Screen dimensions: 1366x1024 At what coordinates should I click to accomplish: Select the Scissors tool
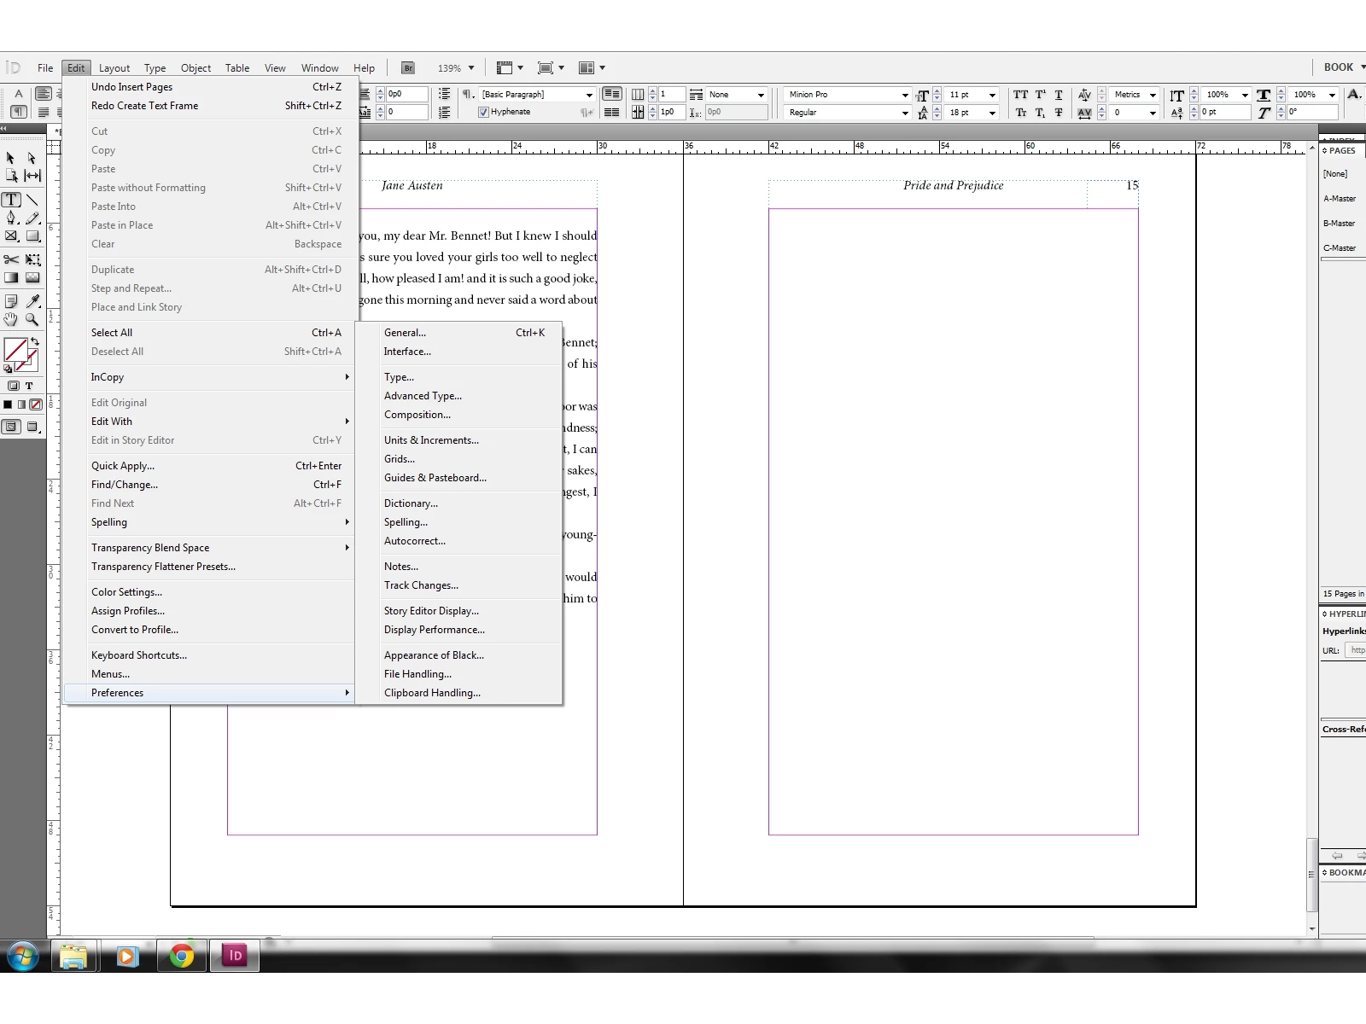tap(11, 259)
